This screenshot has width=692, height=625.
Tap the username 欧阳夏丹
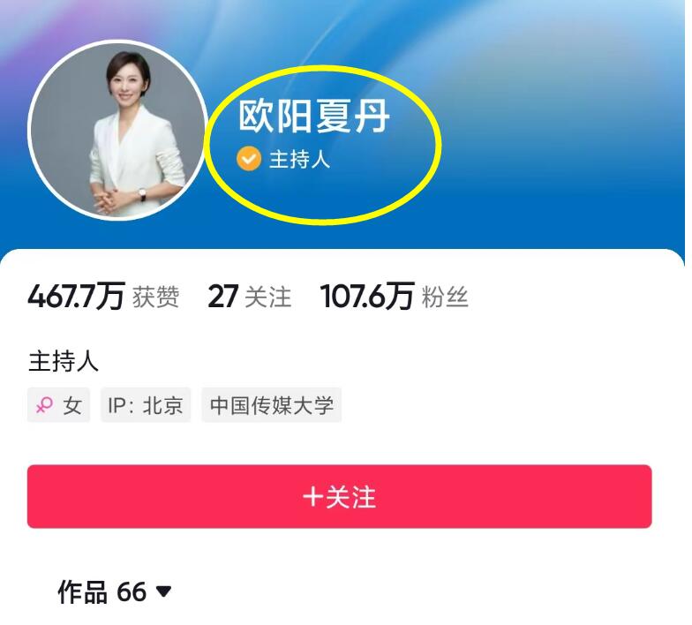(314, 117)
